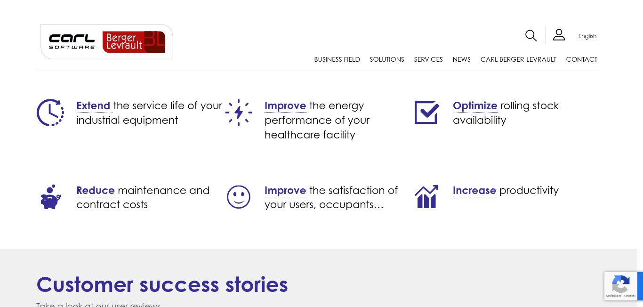Click the clock service life icon
This screenshot has width=643, height=307.
[x=50, y=113]
